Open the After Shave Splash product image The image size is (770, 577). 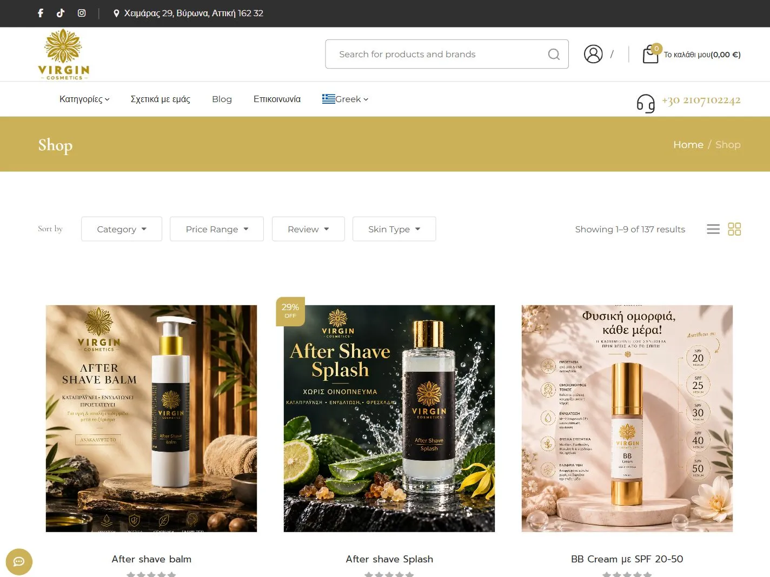tap(389, 419)
